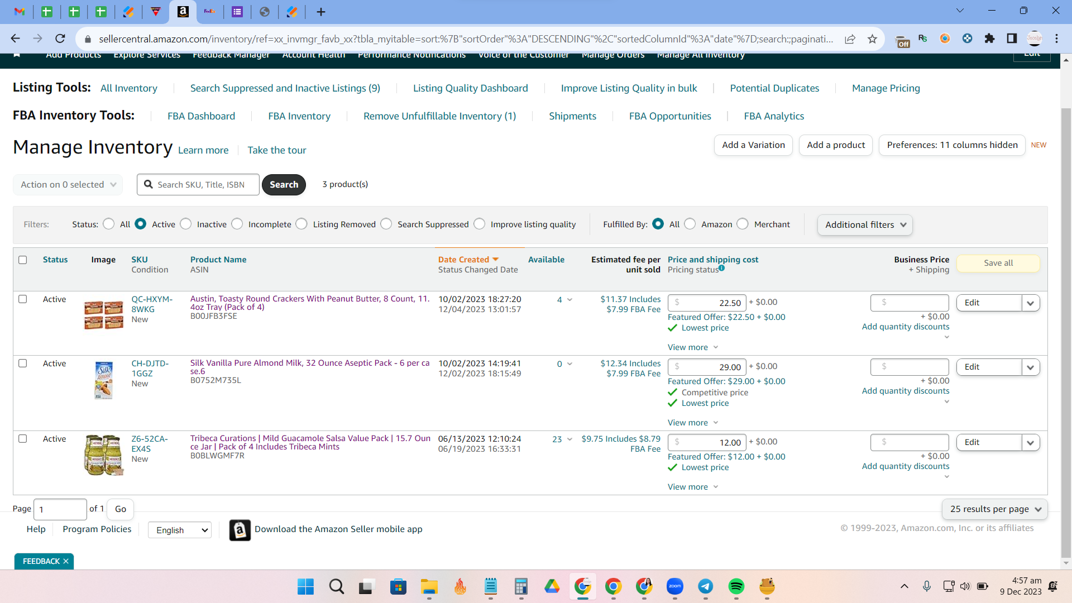
Task: Click the Add a Variation button
Action: point(753,145)
